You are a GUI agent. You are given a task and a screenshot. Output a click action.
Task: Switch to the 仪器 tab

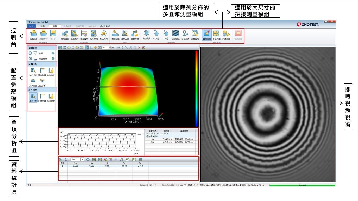coord(42,26)
